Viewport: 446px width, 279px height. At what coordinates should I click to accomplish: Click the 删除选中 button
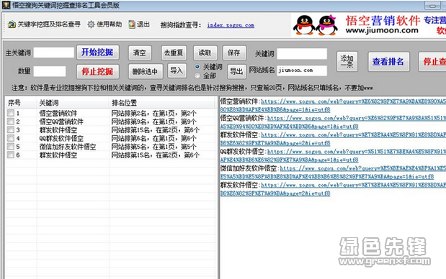(x=146, y=71)
